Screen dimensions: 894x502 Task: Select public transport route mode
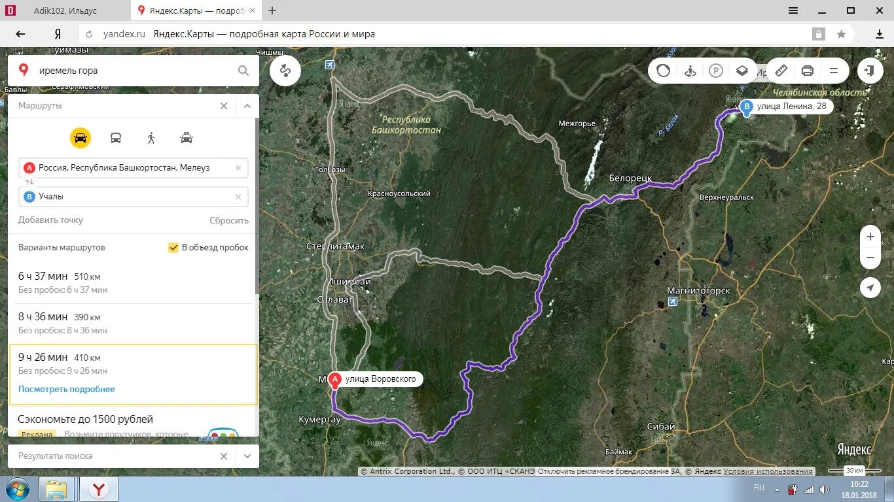click(116, 138)
